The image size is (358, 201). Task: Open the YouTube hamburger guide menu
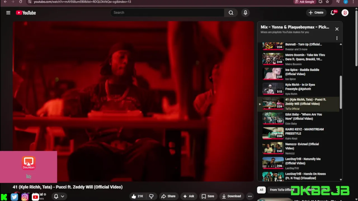coord(8,13)
